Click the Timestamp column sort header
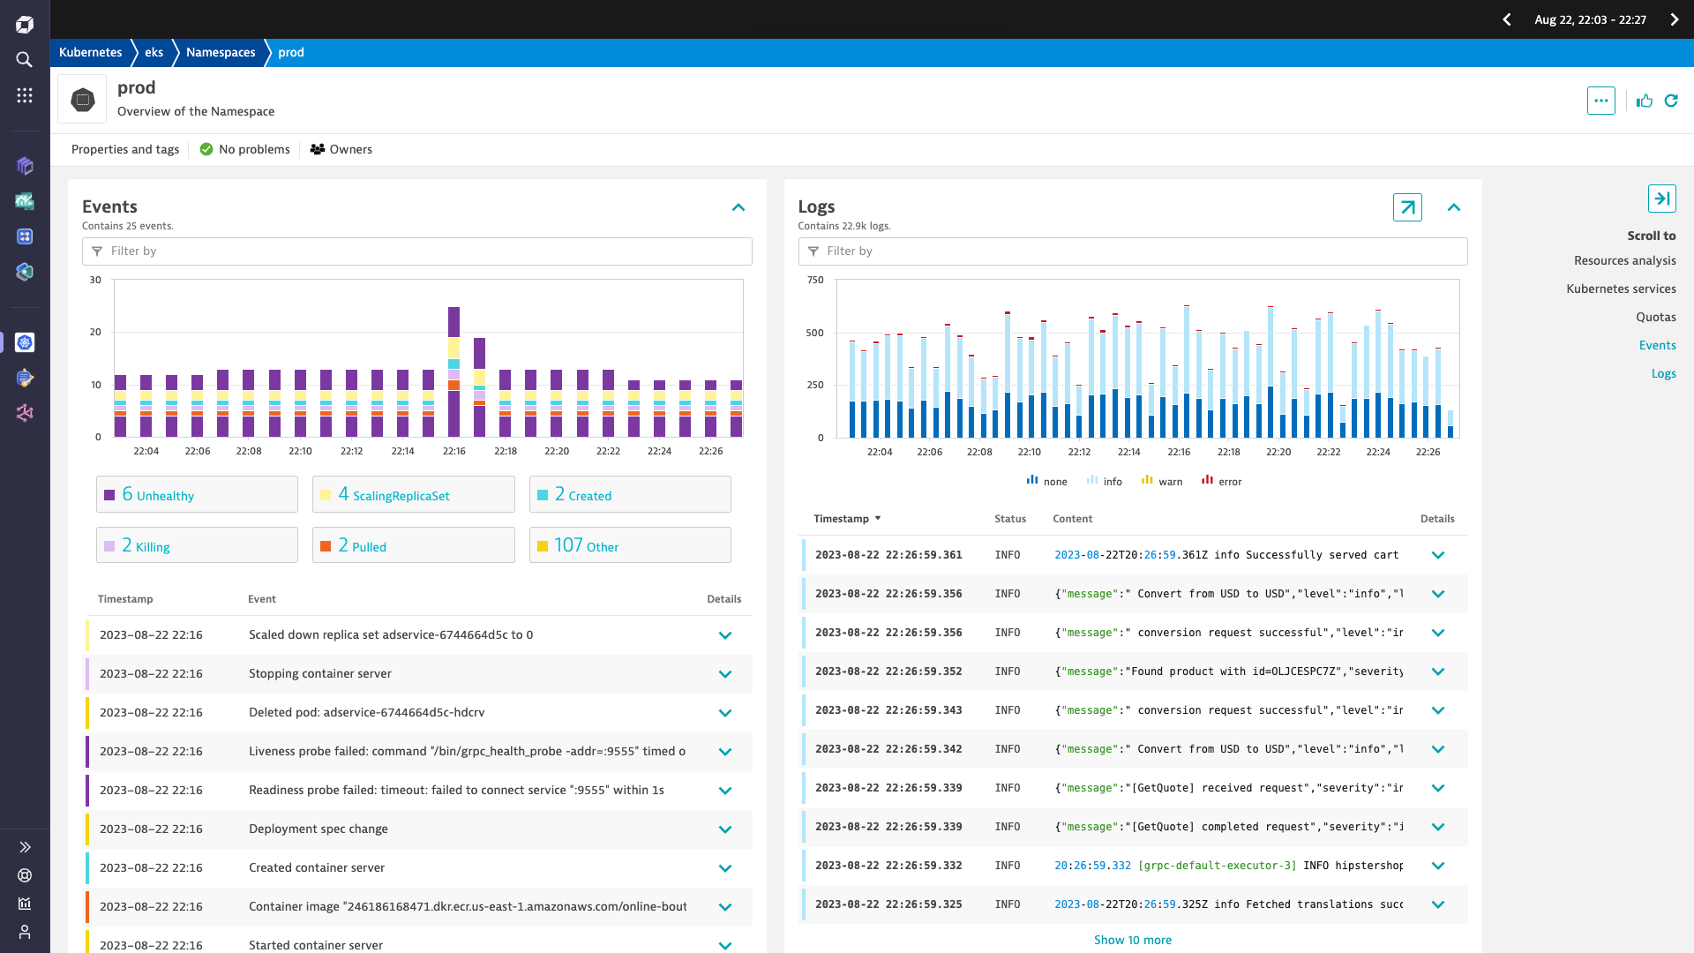 (x=843, y=519)
